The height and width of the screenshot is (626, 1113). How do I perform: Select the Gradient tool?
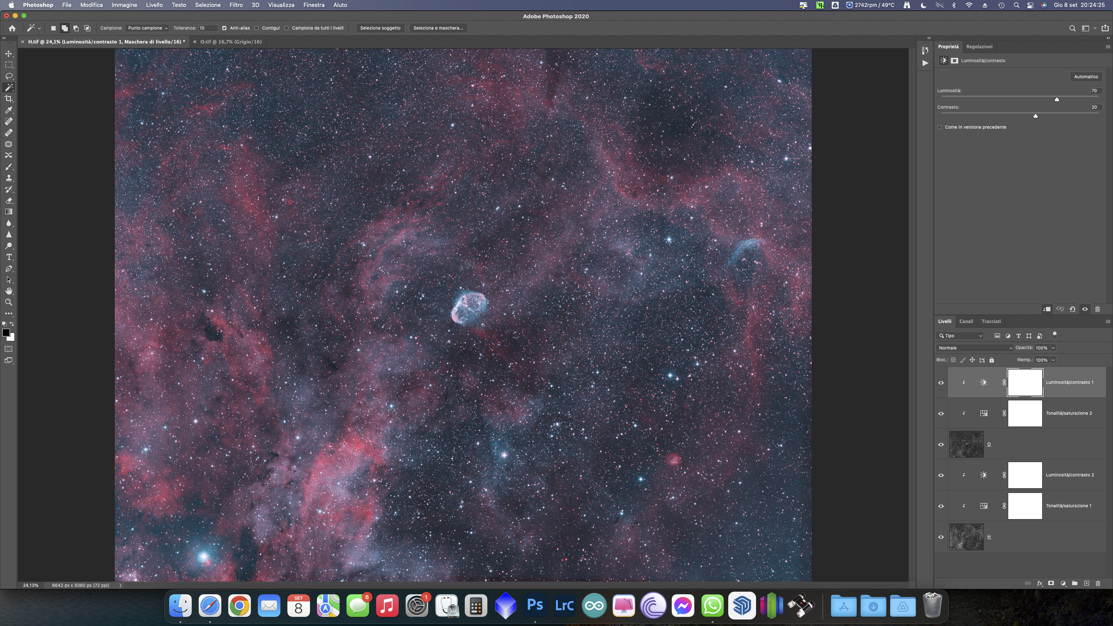pos(9,212)
